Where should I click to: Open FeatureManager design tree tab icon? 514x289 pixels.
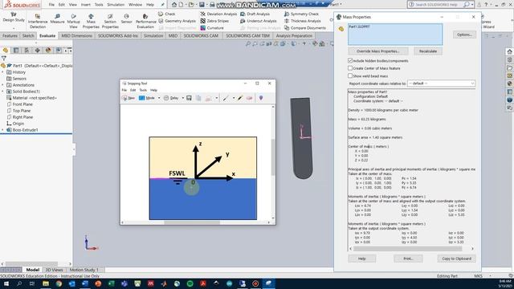point(6,51)
